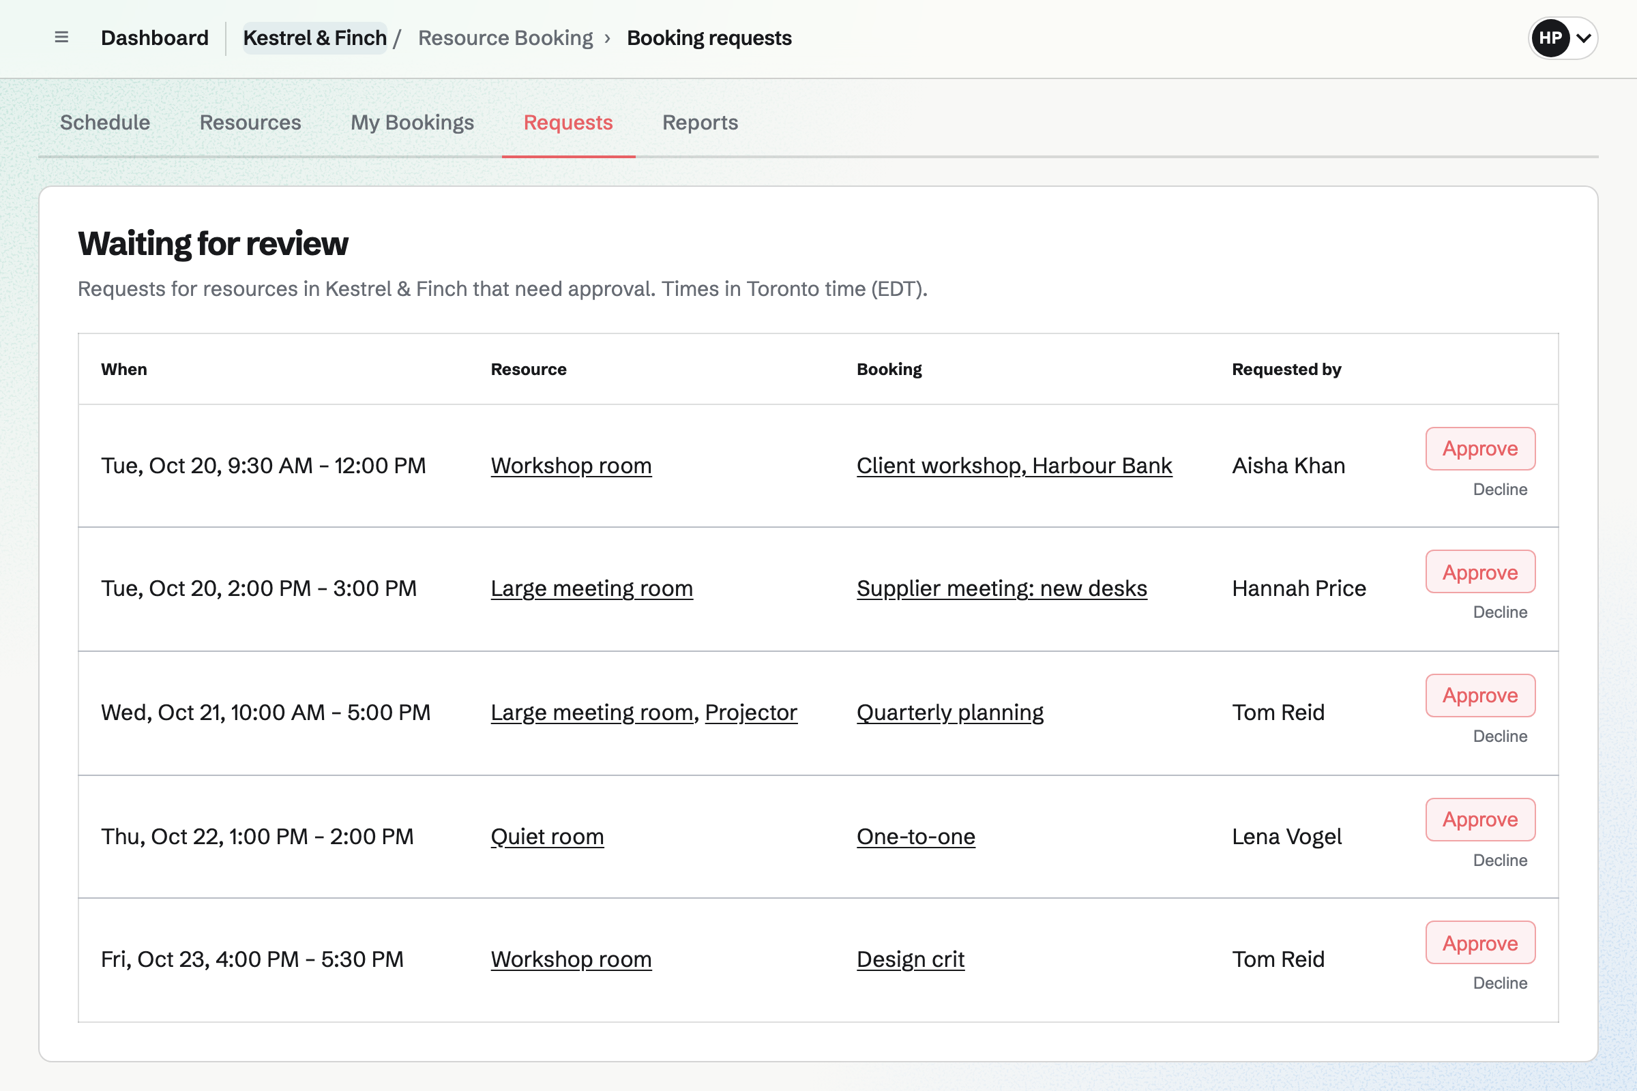Click requester name Hannah Price
1637x1091 pixels.
coord(1299,588)
